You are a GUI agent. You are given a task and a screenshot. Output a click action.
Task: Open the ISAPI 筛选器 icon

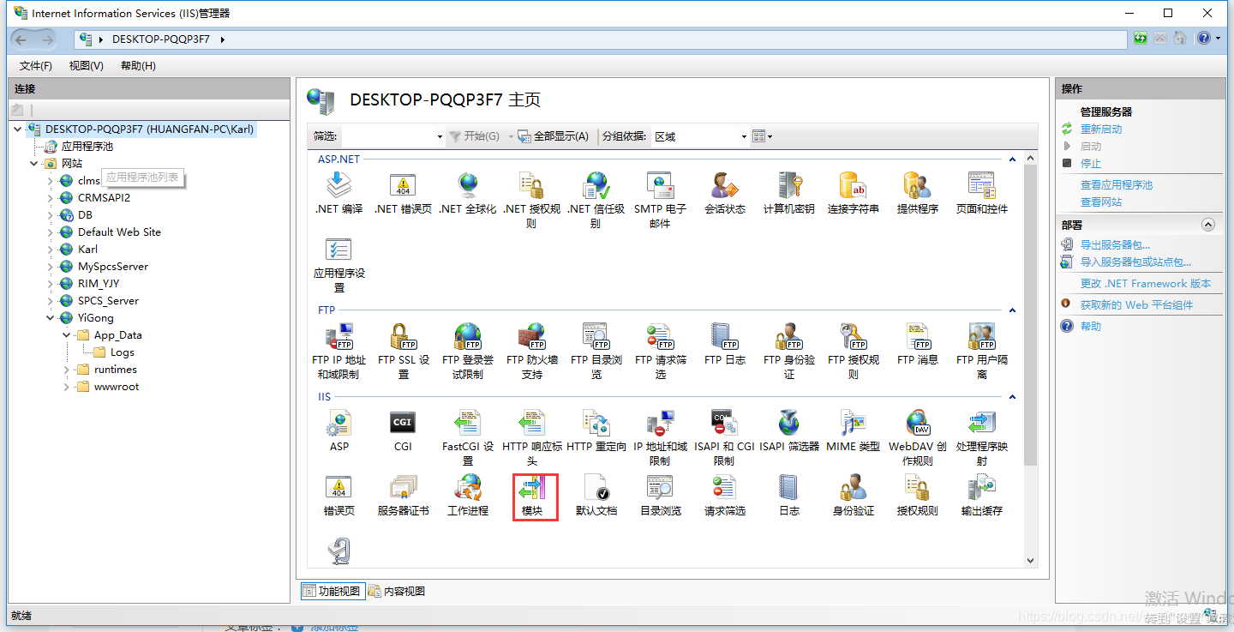(x=789, y=431)
